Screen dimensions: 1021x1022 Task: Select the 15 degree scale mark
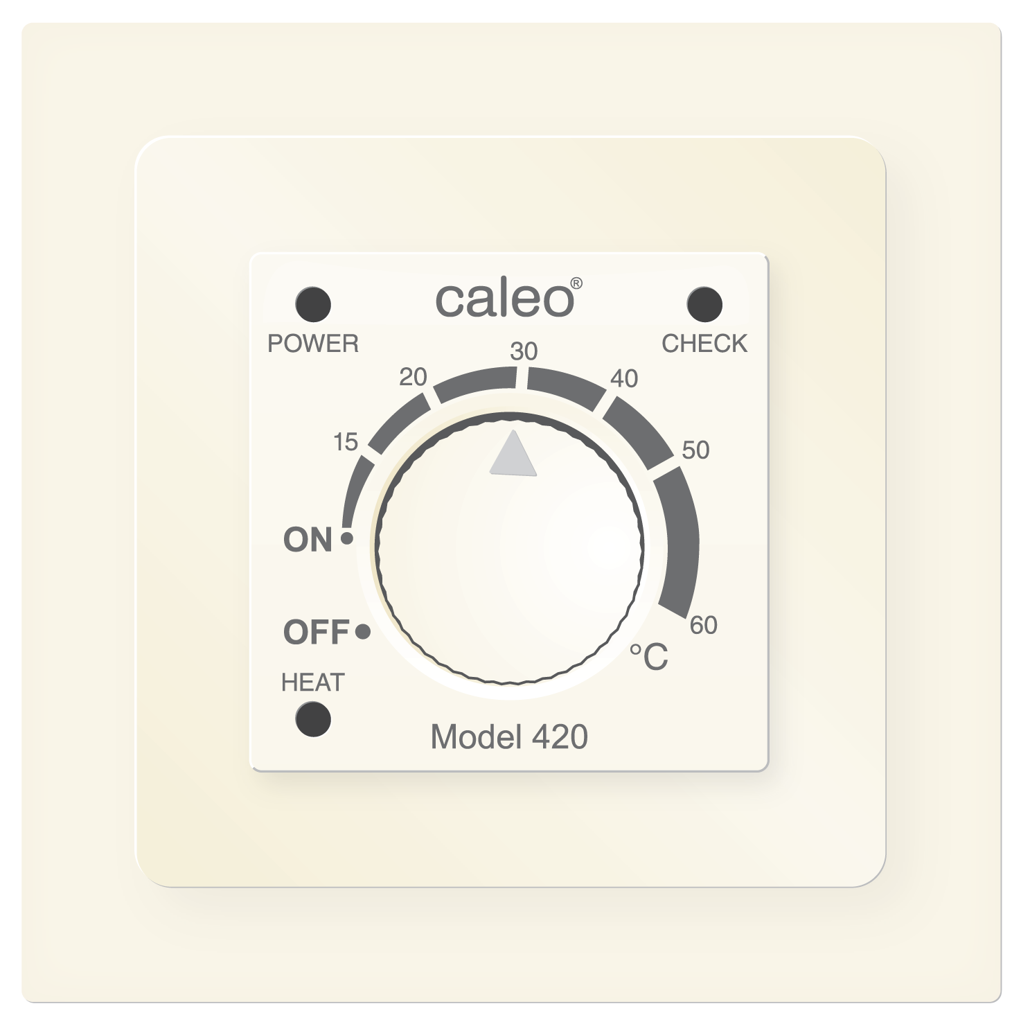coord(345,441)
